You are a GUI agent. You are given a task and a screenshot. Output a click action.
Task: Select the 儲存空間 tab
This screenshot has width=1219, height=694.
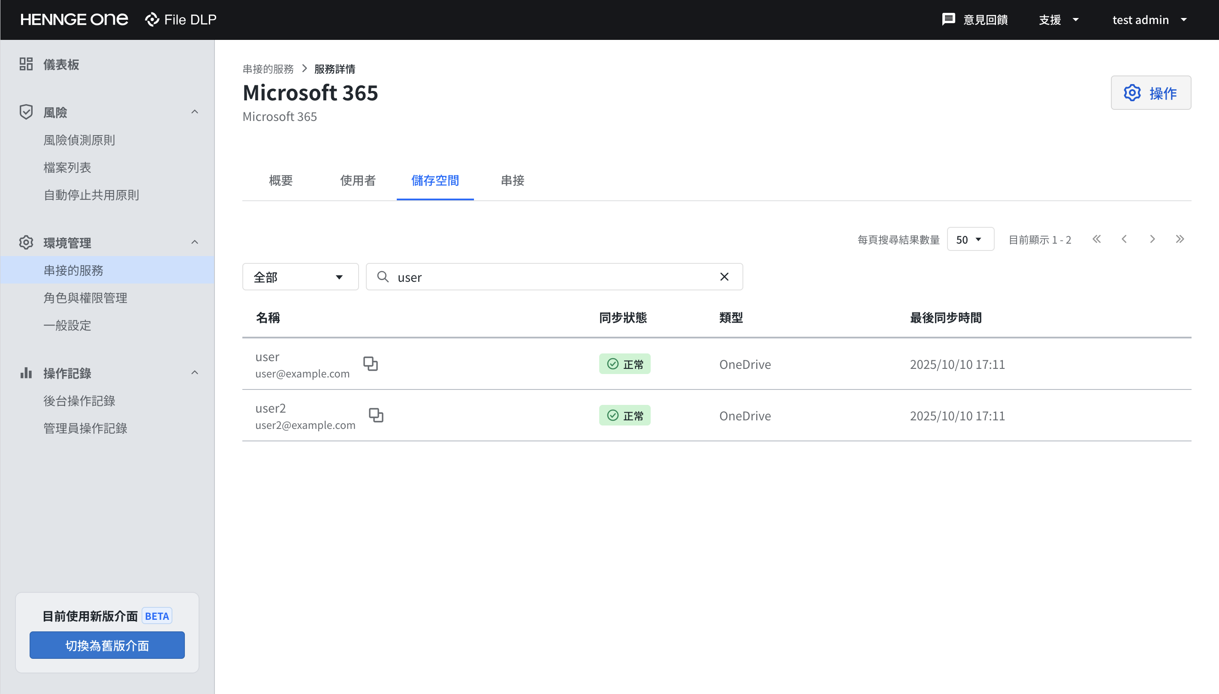[435, 181]
